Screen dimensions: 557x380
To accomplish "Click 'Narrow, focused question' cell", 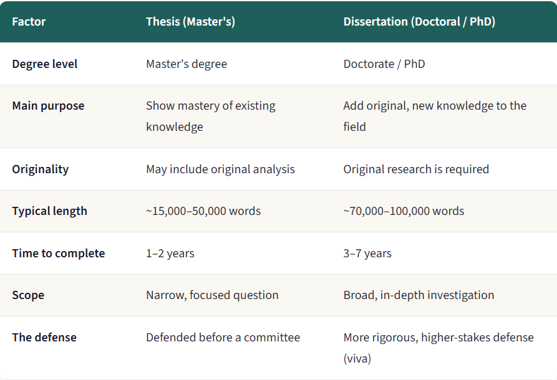I will pyautogui.click(x=212, y=295).
